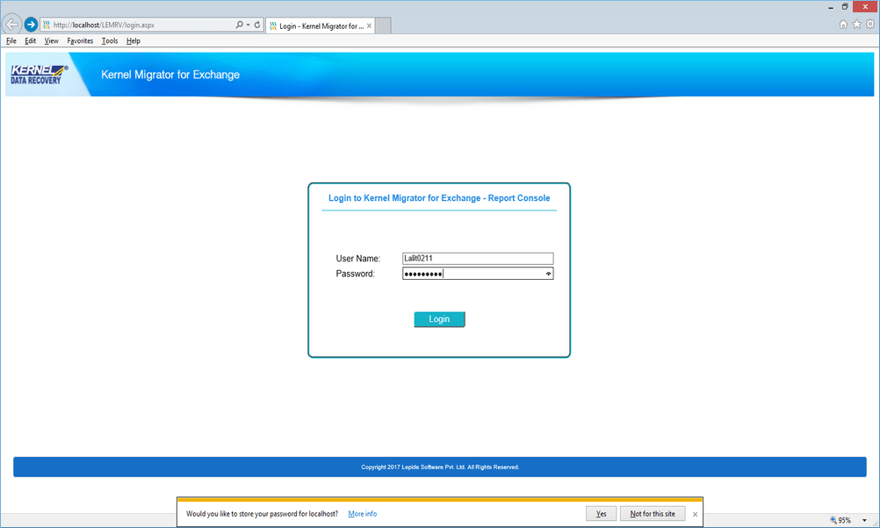Minimize the browser window
880x528 pixels.
[x=831, y=7]
